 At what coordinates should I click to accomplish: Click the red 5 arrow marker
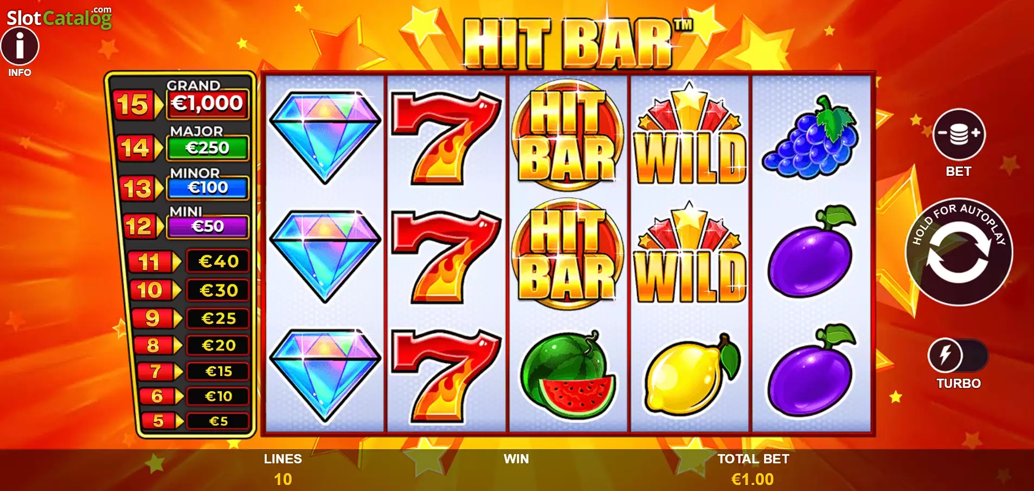162,420
